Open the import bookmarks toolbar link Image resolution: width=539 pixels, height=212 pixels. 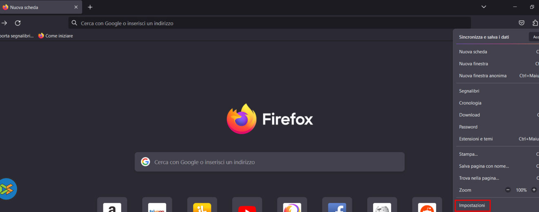tap(17, 35)
